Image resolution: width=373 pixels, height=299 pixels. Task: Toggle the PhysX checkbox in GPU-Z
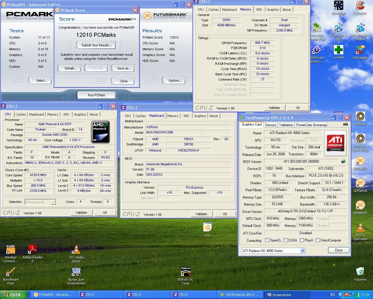[302, 240]
